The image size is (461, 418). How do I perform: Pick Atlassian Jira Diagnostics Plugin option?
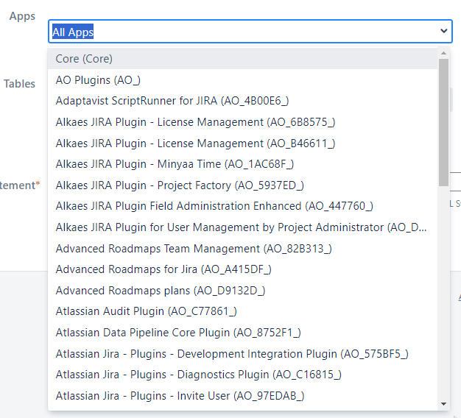coord(198,375)
